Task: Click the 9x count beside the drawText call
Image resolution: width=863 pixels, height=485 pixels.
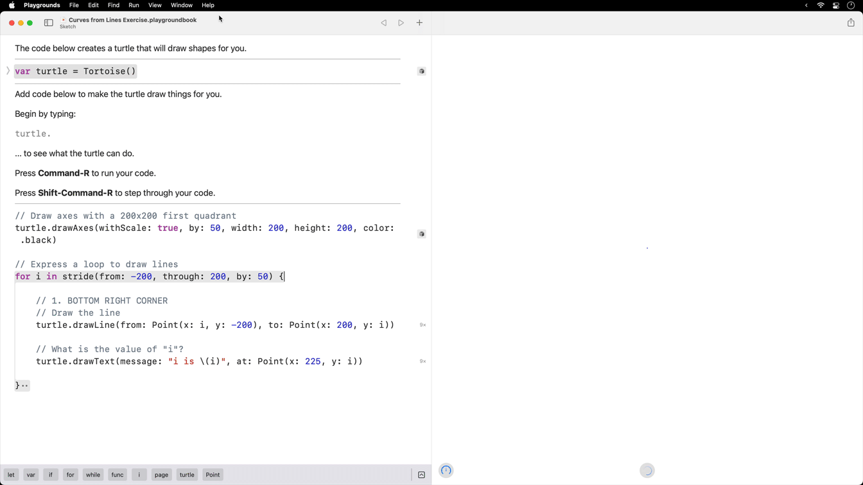Action: (423, 361)
